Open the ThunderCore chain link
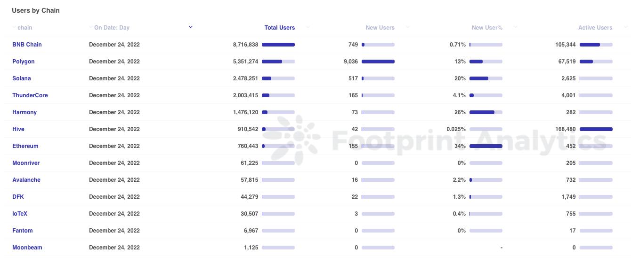Screen dimensions: 631x264 pyautogui.click(x=30, y=95)
